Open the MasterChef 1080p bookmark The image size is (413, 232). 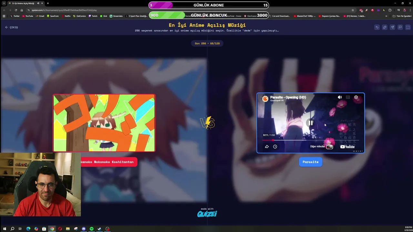(305, 16)
